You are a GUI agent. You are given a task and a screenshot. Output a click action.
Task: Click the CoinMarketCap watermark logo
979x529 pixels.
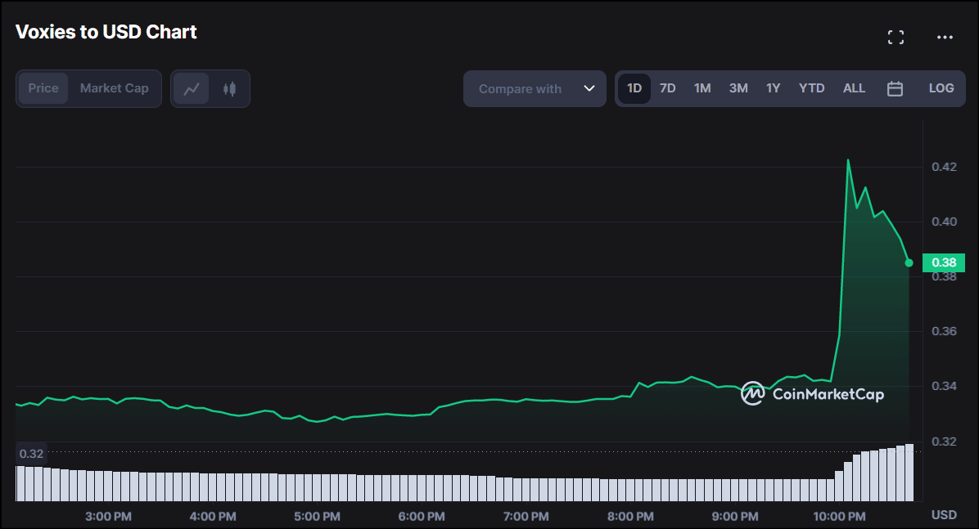(812, 394)
